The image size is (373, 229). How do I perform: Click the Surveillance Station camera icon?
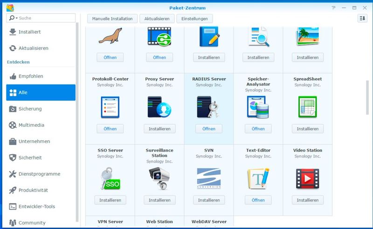159,178
